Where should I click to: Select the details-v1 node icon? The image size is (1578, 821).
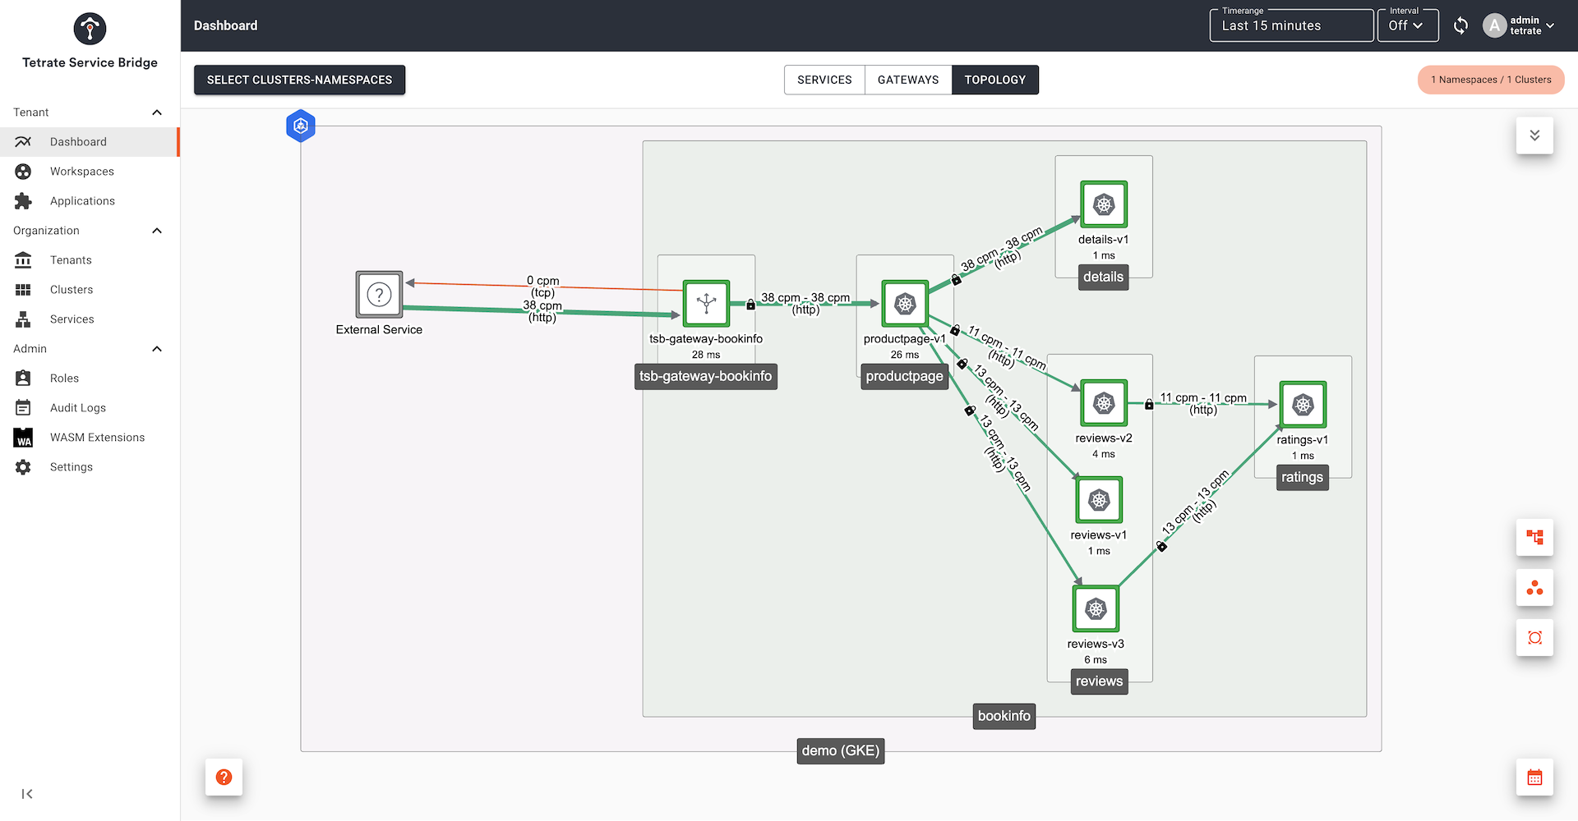[x=1104, y=204]
